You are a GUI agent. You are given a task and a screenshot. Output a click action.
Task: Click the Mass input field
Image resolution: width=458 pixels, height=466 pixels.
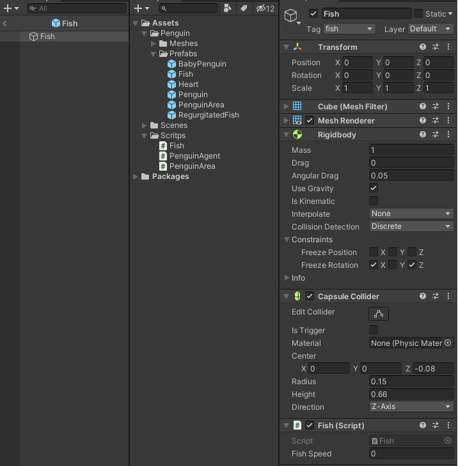pyautogui.click(x=411, y=150)
